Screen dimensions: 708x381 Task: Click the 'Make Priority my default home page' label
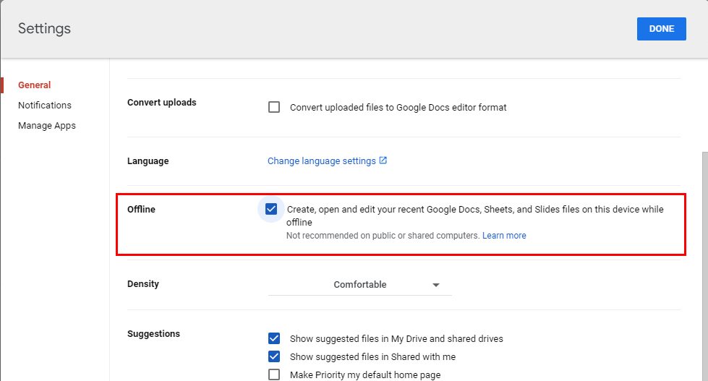pos(364,375)
